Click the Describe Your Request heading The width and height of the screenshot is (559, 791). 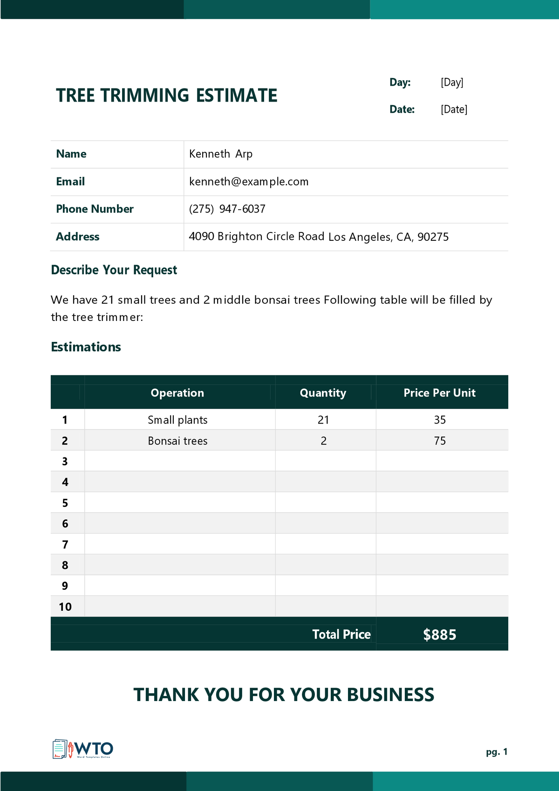(x=114, y=270)
